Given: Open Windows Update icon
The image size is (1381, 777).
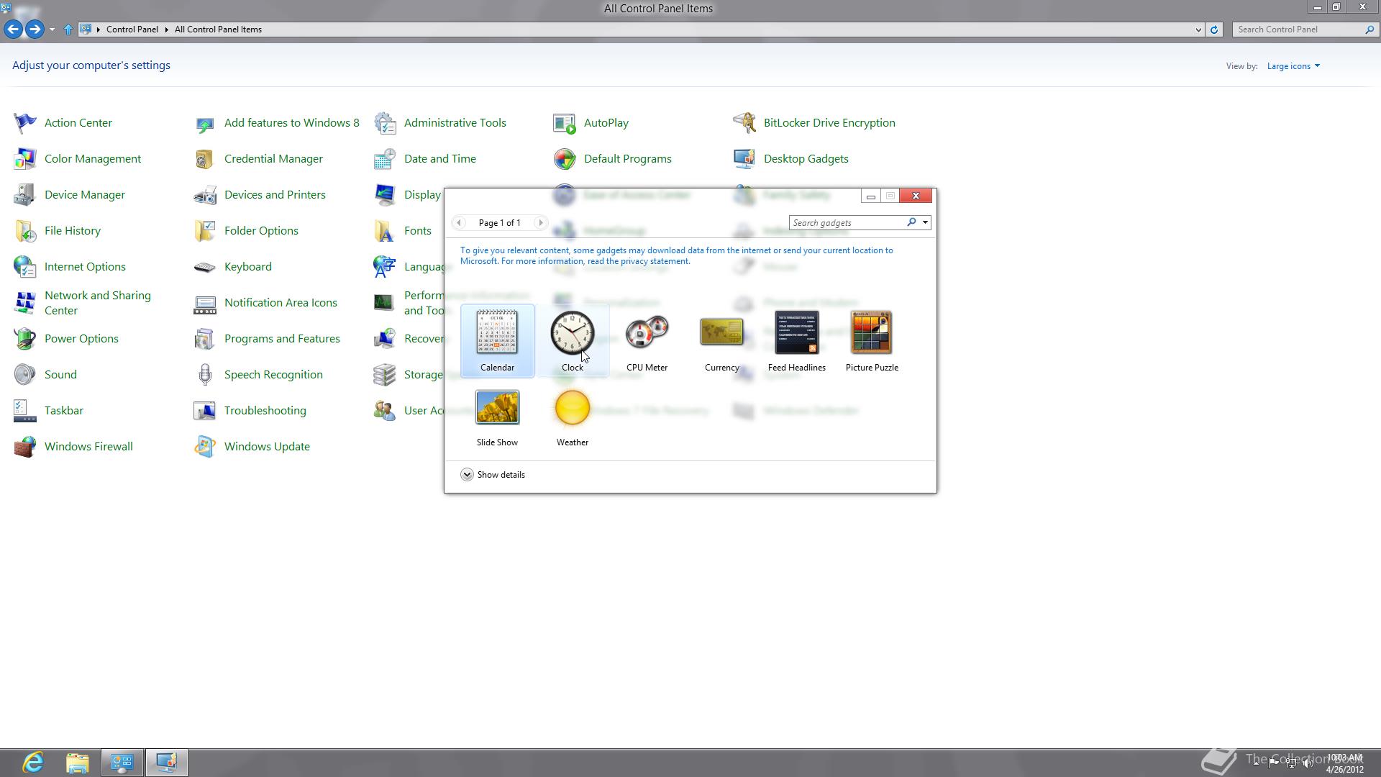Looking at the screenshot, I should pos(205,447).
